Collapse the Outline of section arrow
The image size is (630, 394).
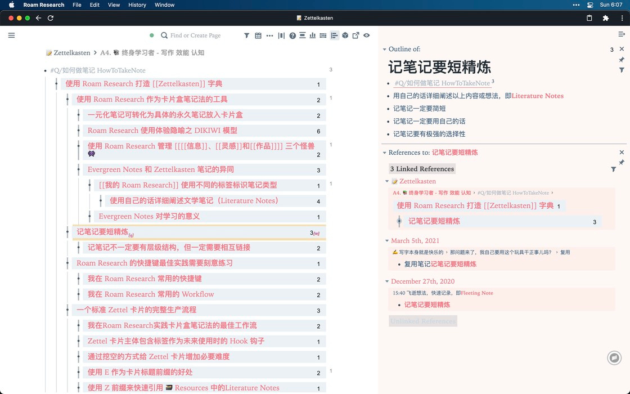(385, 50)
